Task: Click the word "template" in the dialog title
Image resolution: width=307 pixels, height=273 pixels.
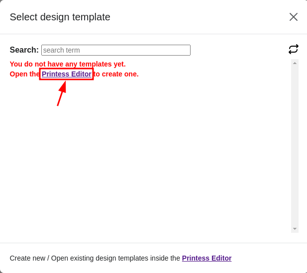Action: tap(91, 17)
